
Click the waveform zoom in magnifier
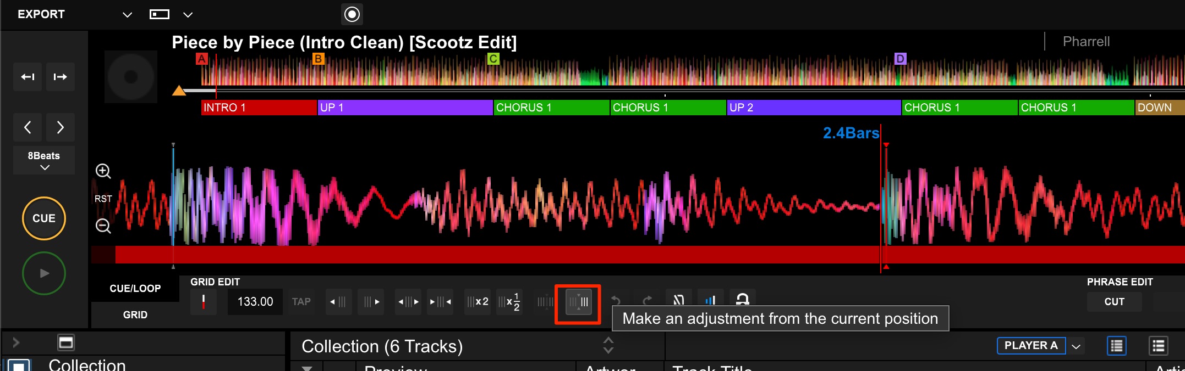[x=103, y=171]
